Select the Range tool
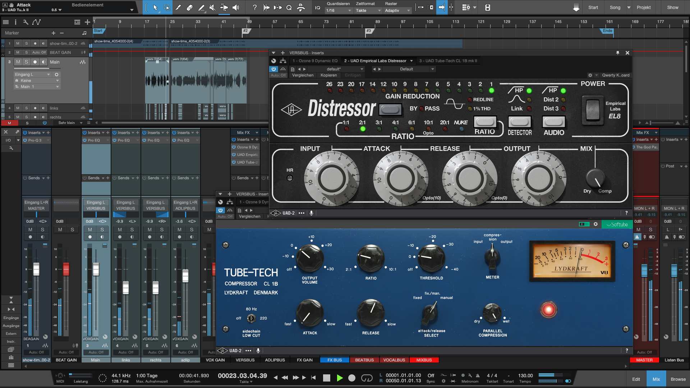The height and width of the screenshot is (388, 690). coord(167,8)
